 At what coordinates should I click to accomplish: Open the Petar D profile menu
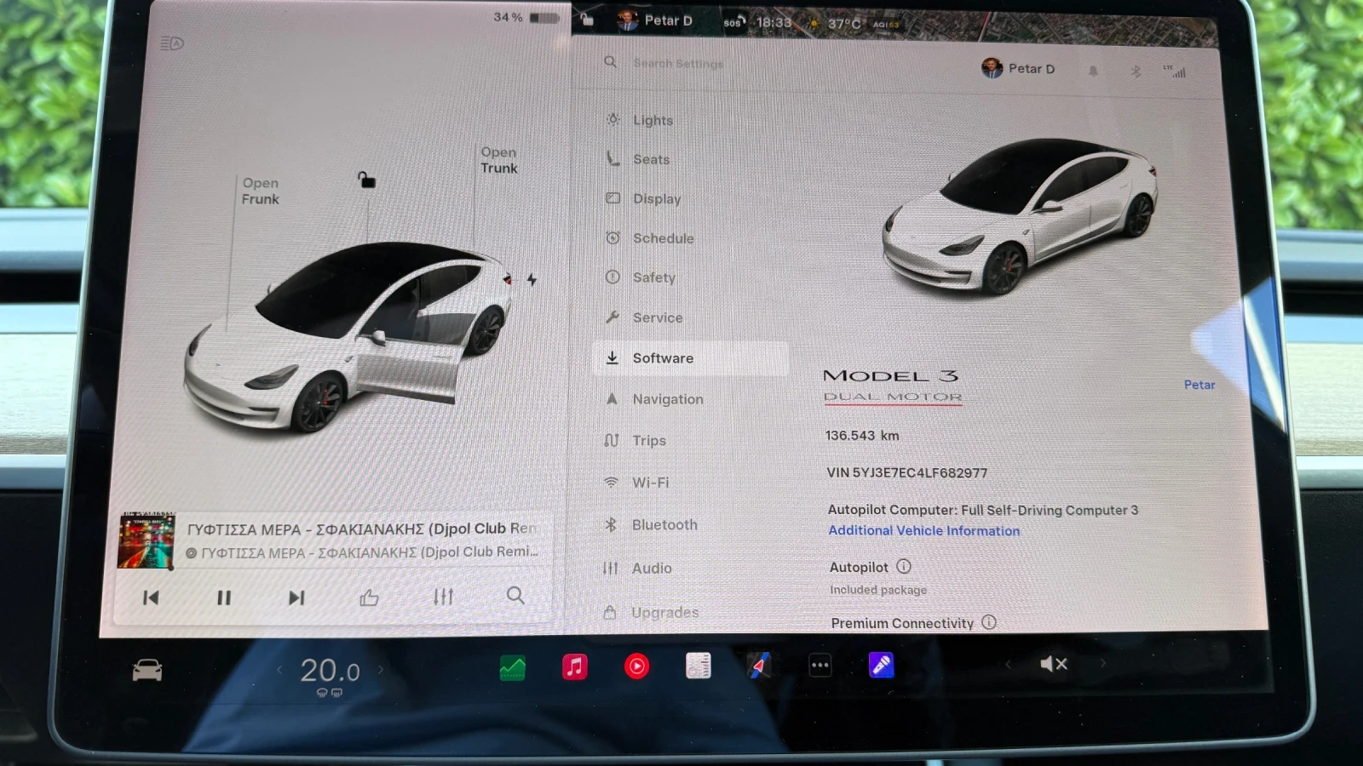(1018, 69)
